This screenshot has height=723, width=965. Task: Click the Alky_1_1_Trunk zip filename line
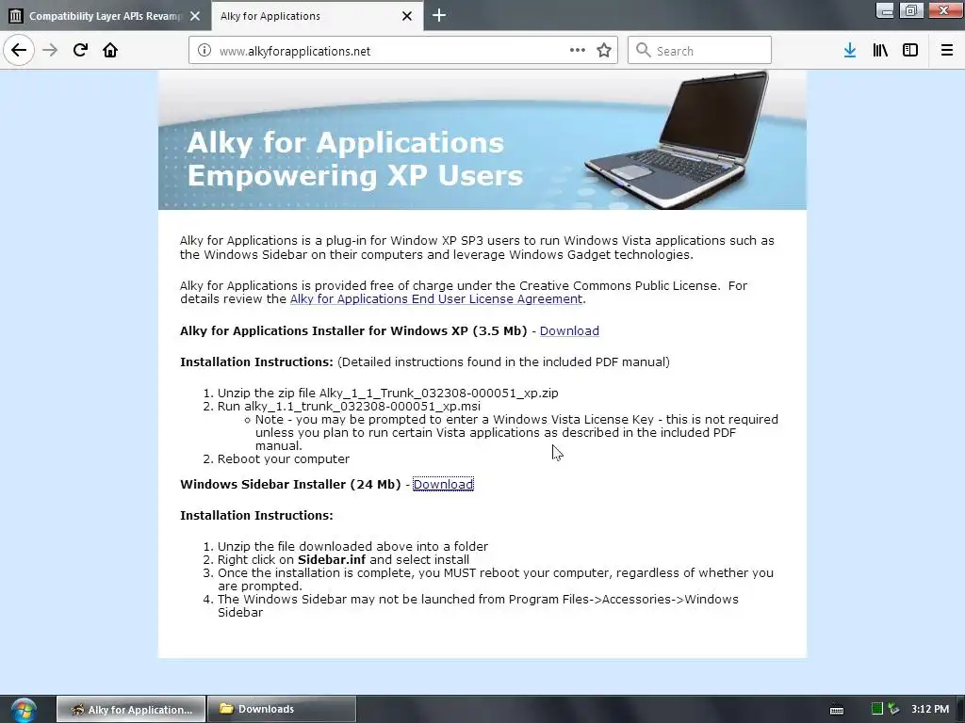coord(387,393)
